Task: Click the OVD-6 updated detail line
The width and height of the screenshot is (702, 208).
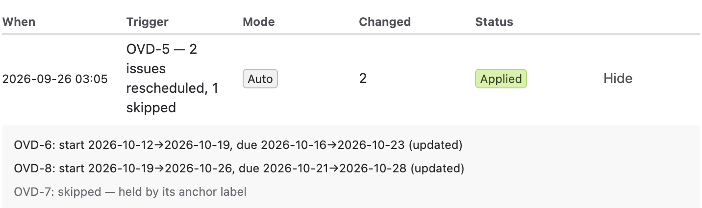Action: point(238,145)
